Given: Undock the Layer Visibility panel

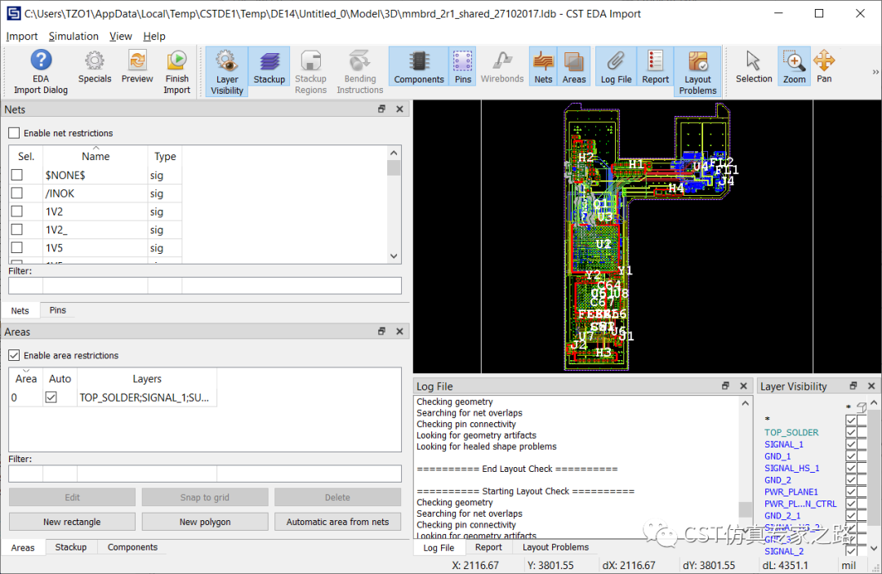Looking at the screenshot, I should pyautogui.click(x=853, y=385).
